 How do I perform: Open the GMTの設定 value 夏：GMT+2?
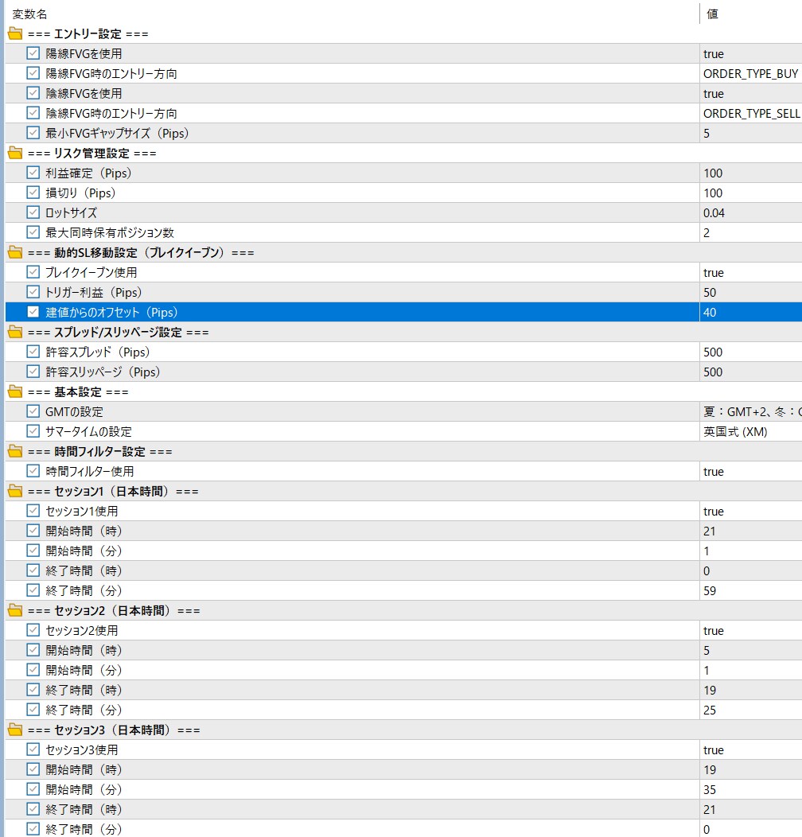[x=753, y=411]
